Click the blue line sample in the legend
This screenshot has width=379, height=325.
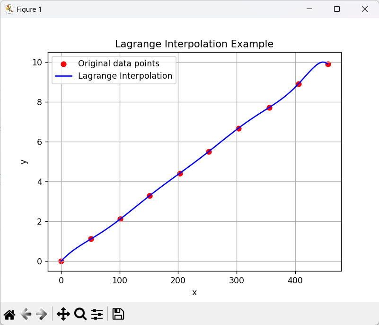63,76
